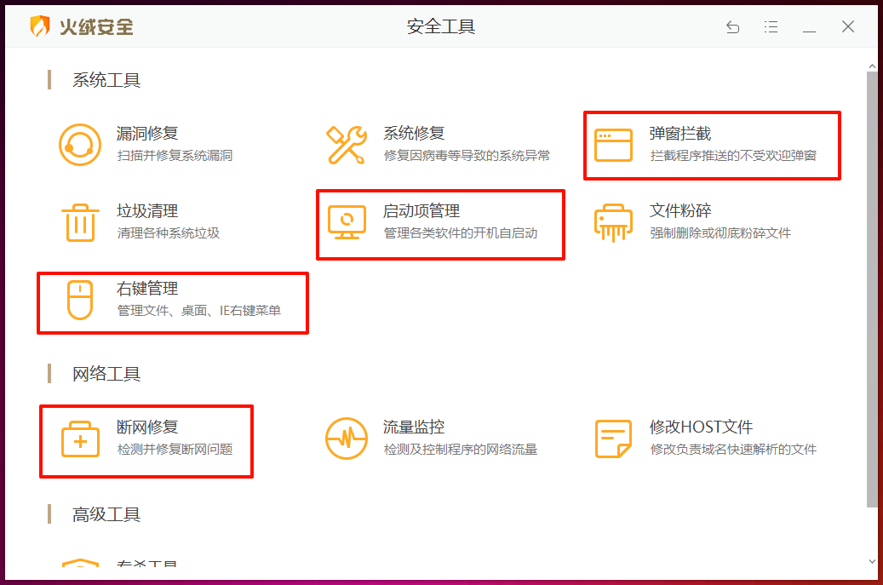Go back using the return arrow

(732, 27)
